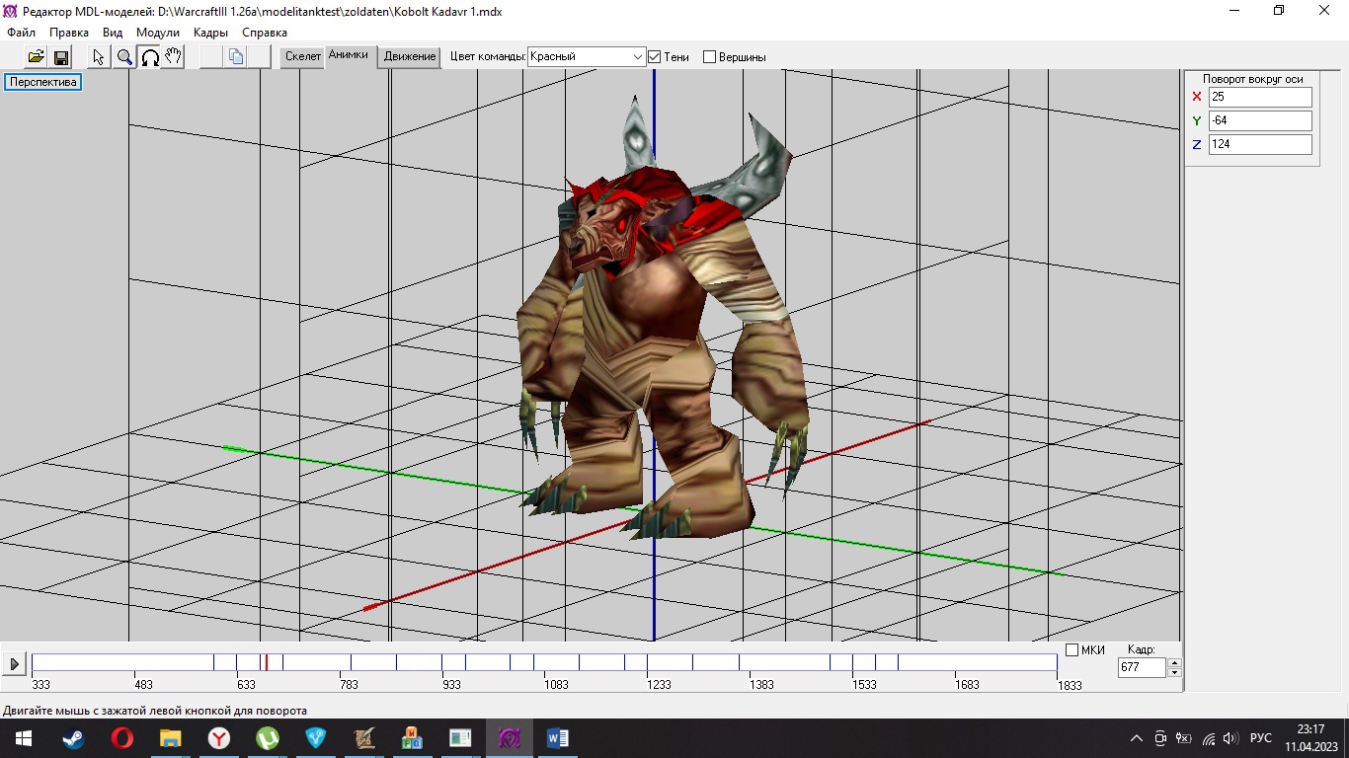Click the Перспектива view button
This screenshot has height=758, width=1349.
pos(43,82)
